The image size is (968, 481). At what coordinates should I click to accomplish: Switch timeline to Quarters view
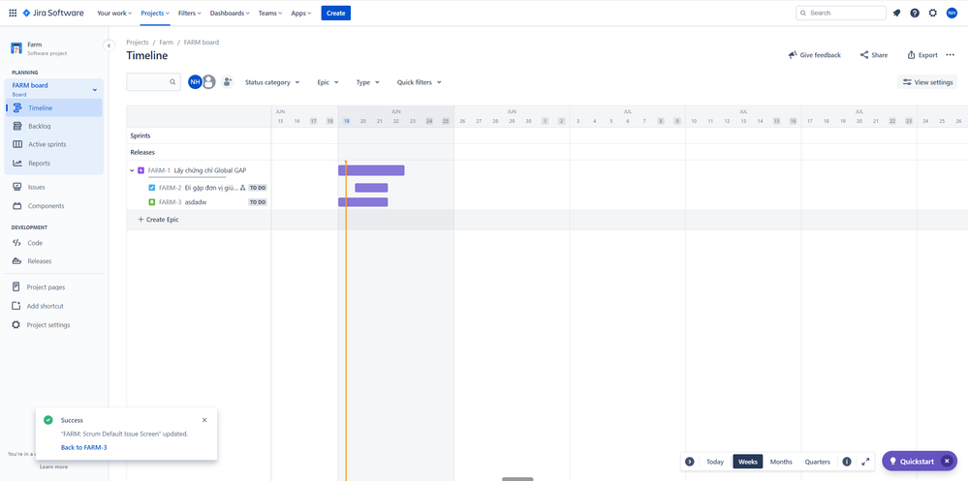(x=818, y=462)
